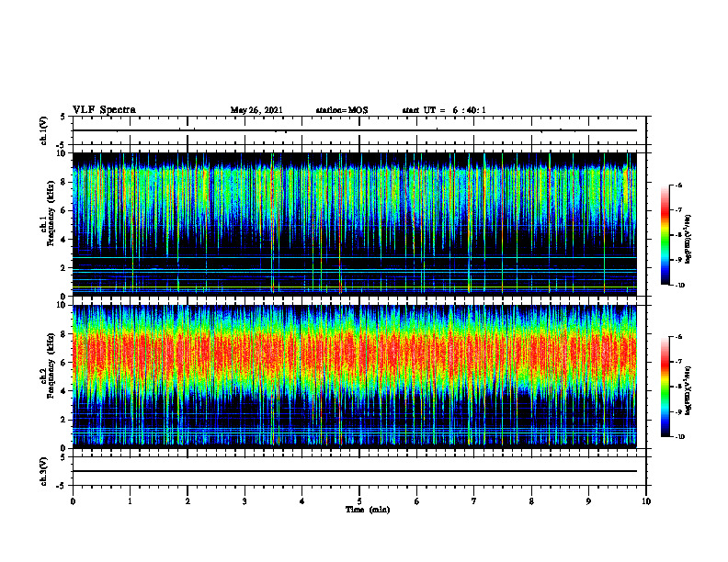Click the time axis tick label "1"

coord(130,501)
